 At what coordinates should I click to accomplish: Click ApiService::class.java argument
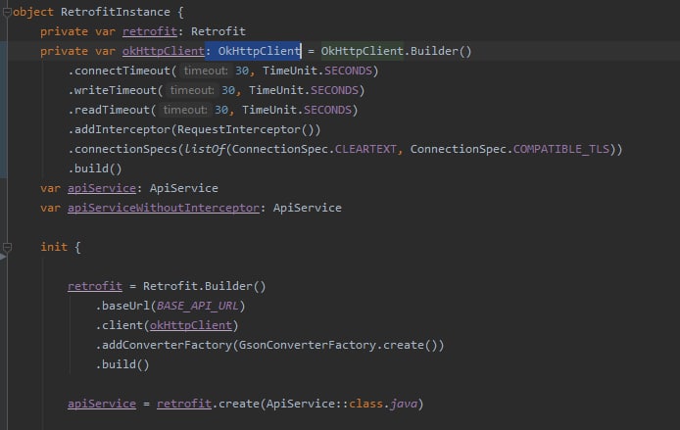pyautogui.click(x=342, y=404)
